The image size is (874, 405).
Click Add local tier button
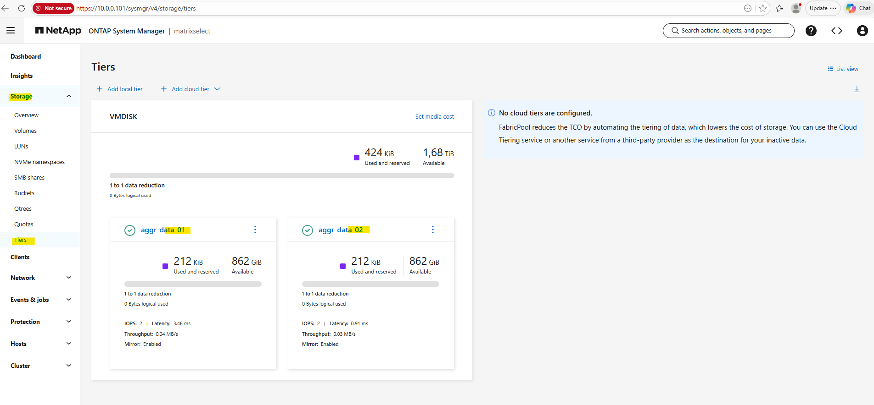click(120, 89)
